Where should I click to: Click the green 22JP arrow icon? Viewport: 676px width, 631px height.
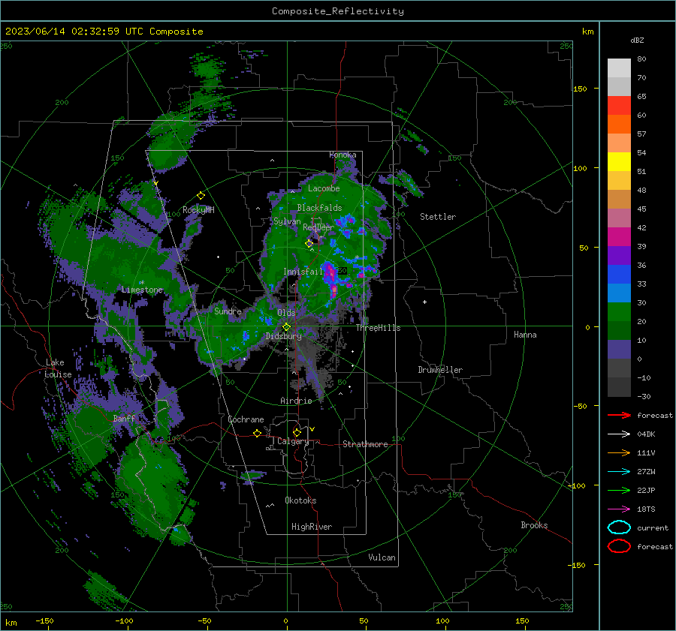(619, 490)
